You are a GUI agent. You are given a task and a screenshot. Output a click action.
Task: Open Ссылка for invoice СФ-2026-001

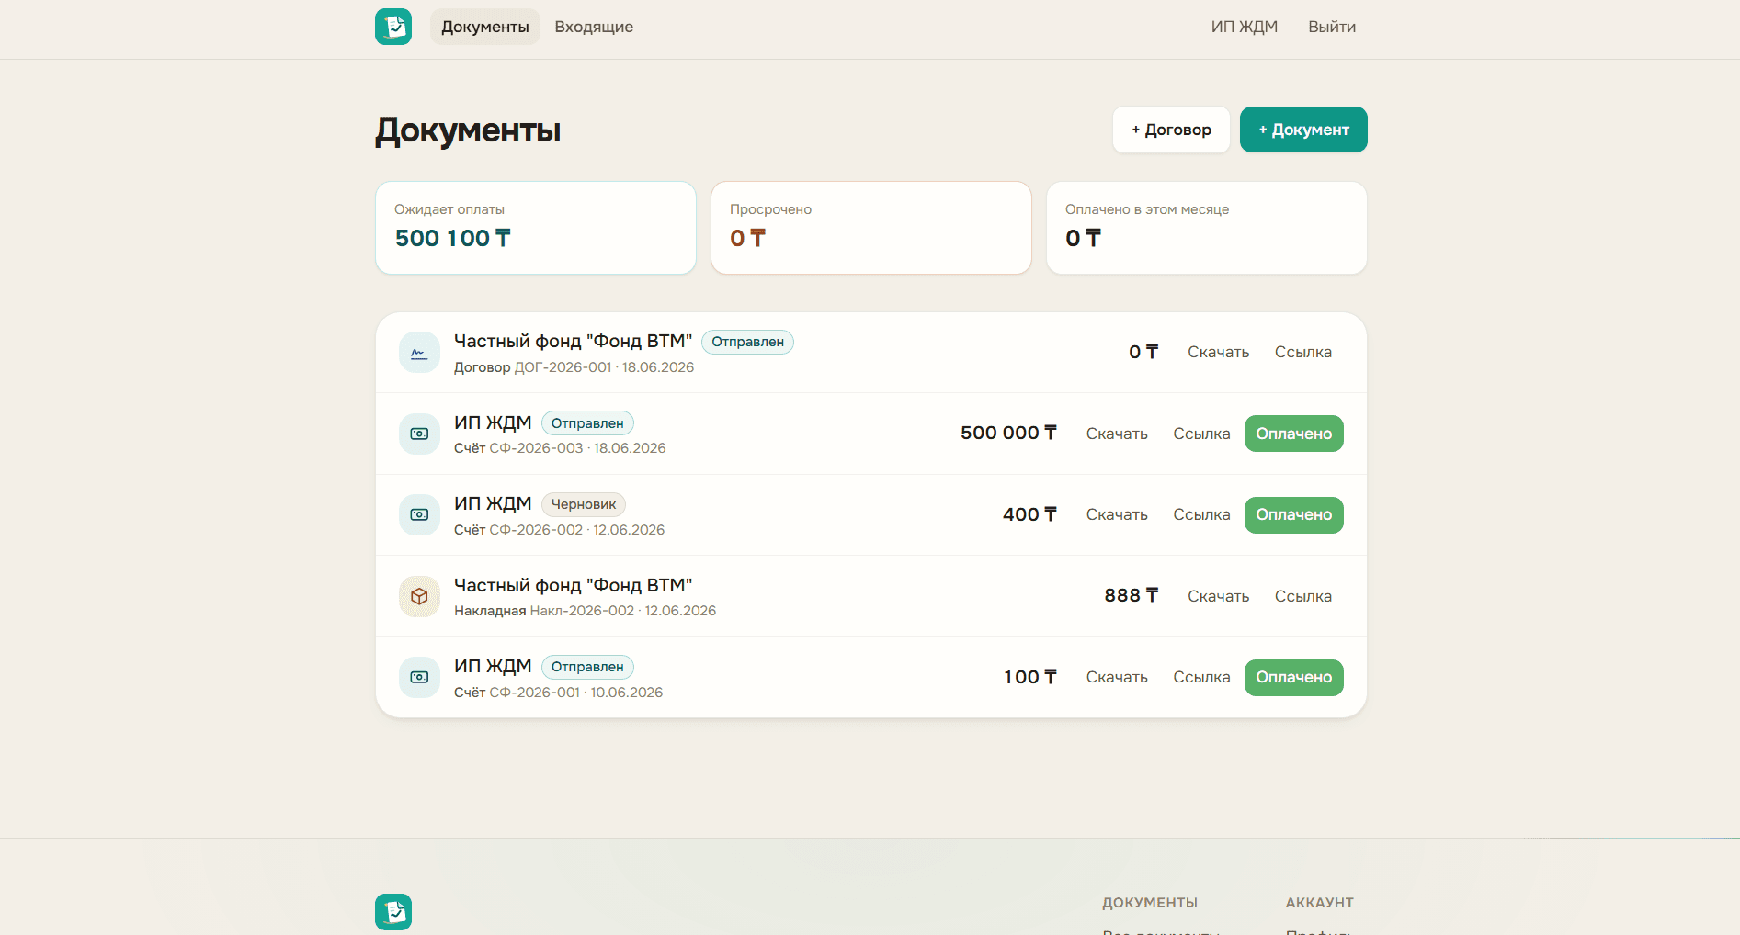click(x=1201, y=678)
